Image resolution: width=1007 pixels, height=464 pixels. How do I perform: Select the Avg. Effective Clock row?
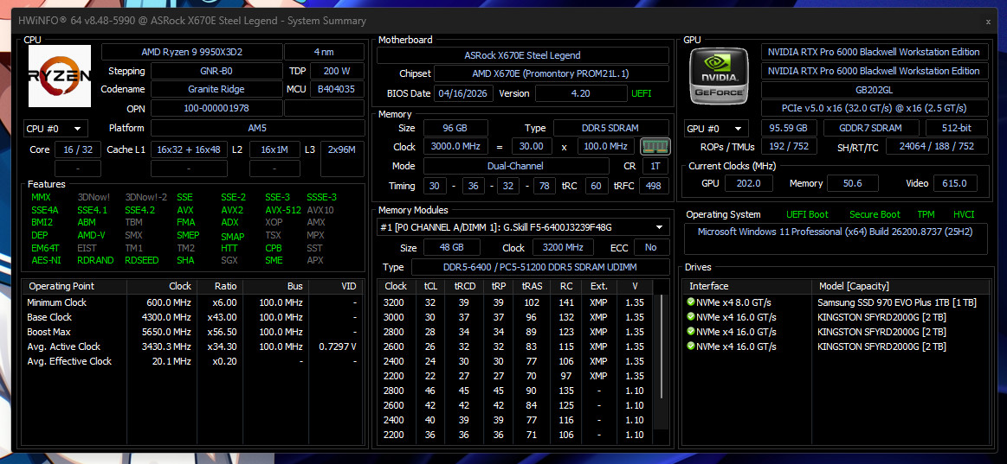click(191, 361)
